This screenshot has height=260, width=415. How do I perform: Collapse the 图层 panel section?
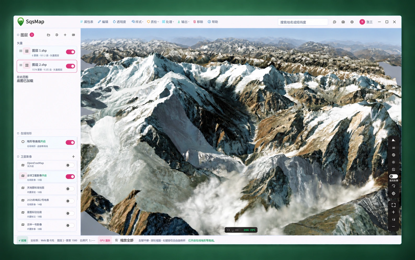click(18, 35)
